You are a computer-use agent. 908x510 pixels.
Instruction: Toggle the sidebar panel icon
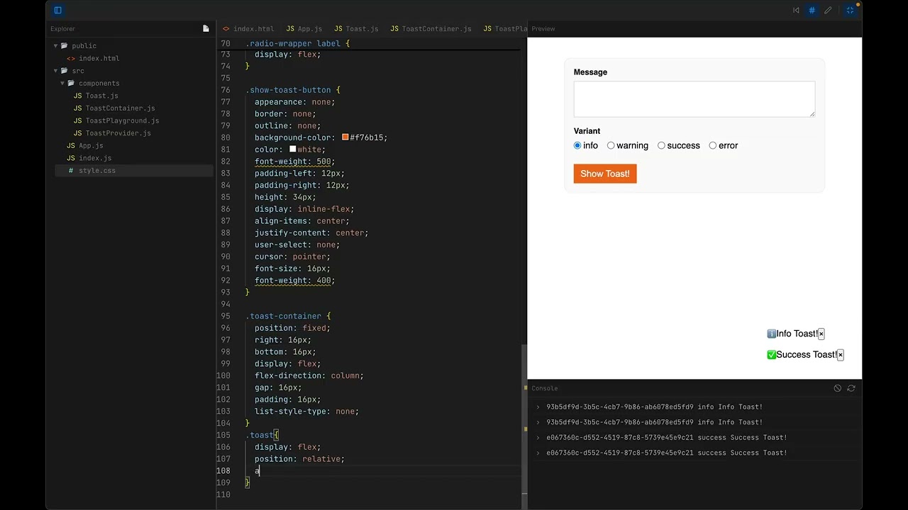(58, 10)
